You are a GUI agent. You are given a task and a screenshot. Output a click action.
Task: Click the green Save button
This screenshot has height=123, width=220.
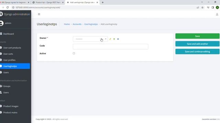[x=197, y=36]
